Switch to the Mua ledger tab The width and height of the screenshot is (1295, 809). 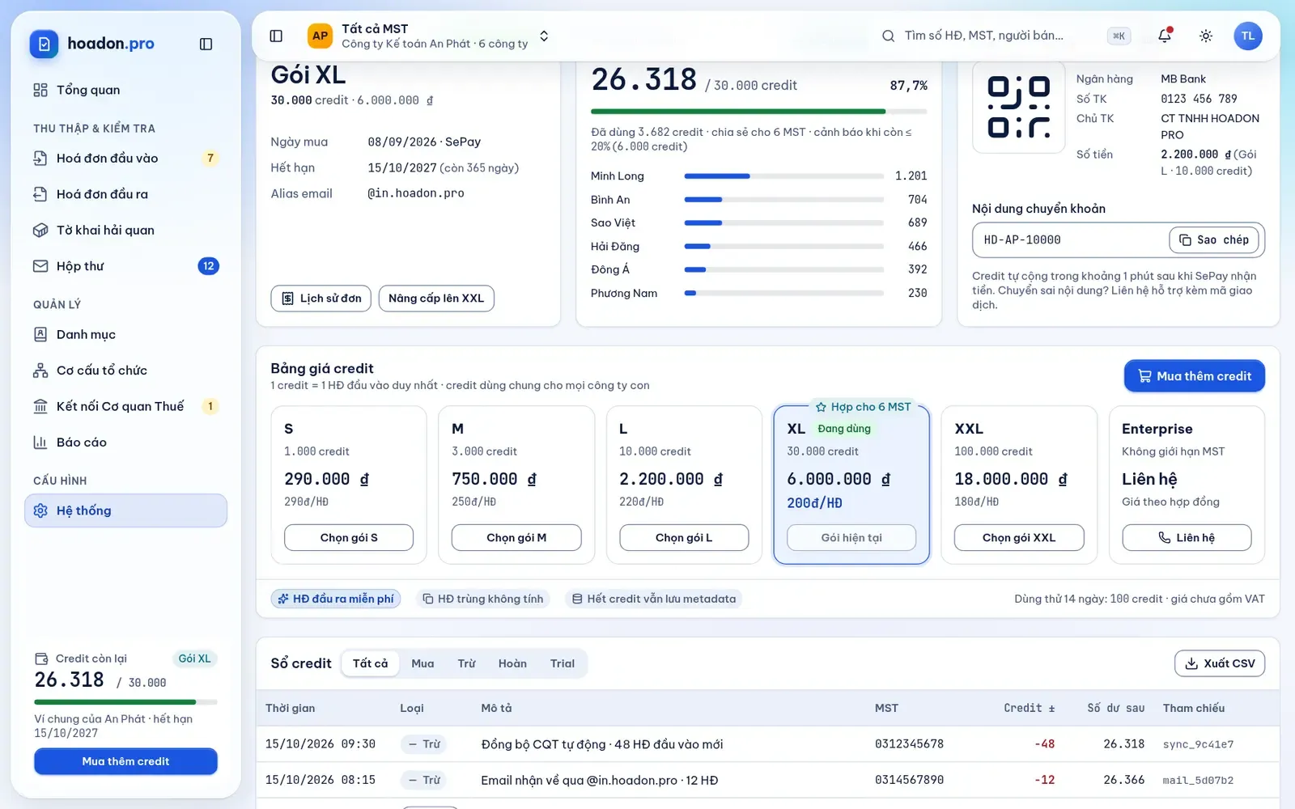pyautogui.click(x=422, y=663)
